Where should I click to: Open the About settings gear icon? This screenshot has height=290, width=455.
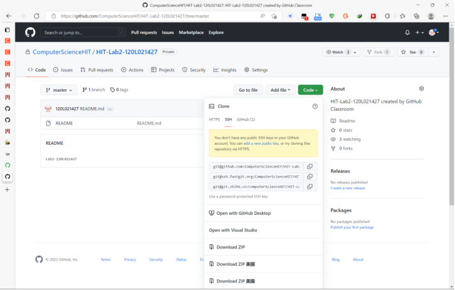coord(421,89)
